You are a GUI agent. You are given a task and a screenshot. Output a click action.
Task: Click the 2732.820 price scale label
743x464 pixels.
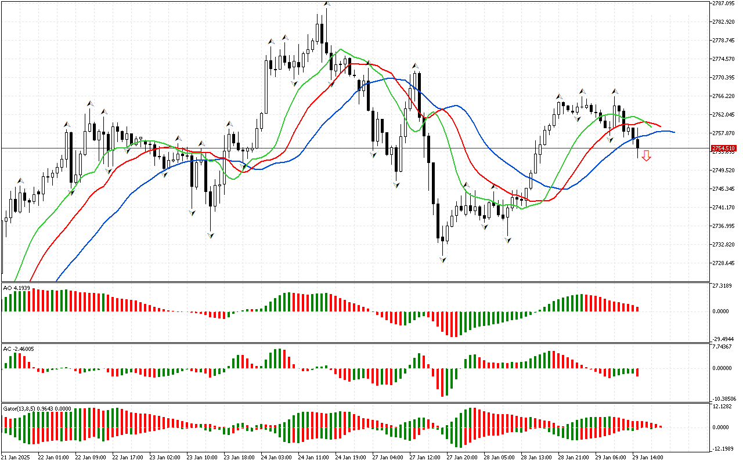[723, 244]
